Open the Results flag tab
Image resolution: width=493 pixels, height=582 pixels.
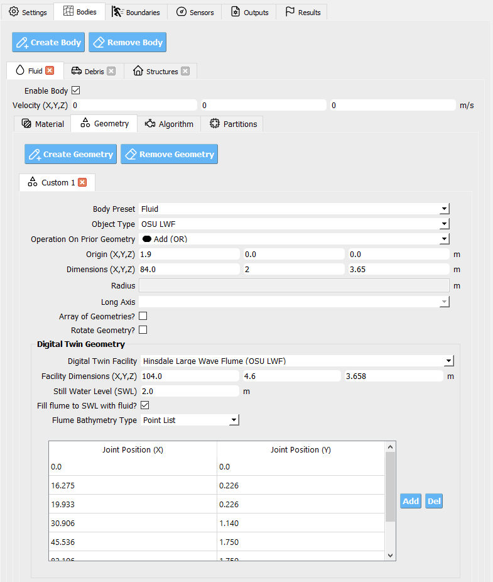point(303,12)
